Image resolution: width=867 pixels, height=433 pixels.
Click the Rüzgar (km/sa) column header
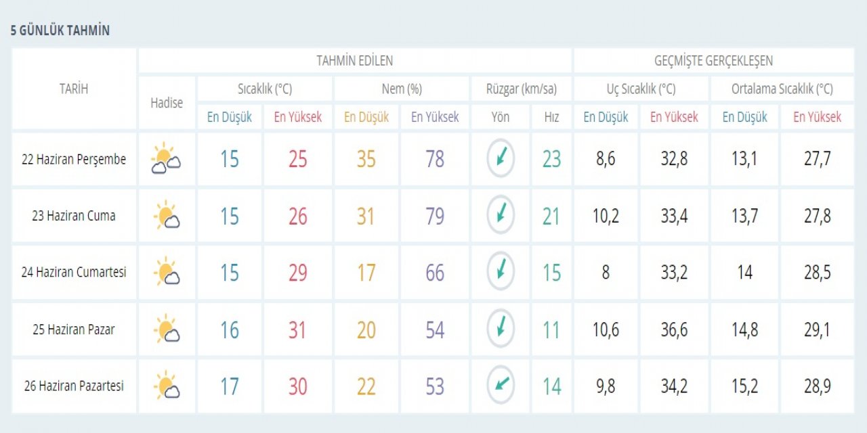coord(521,89)
